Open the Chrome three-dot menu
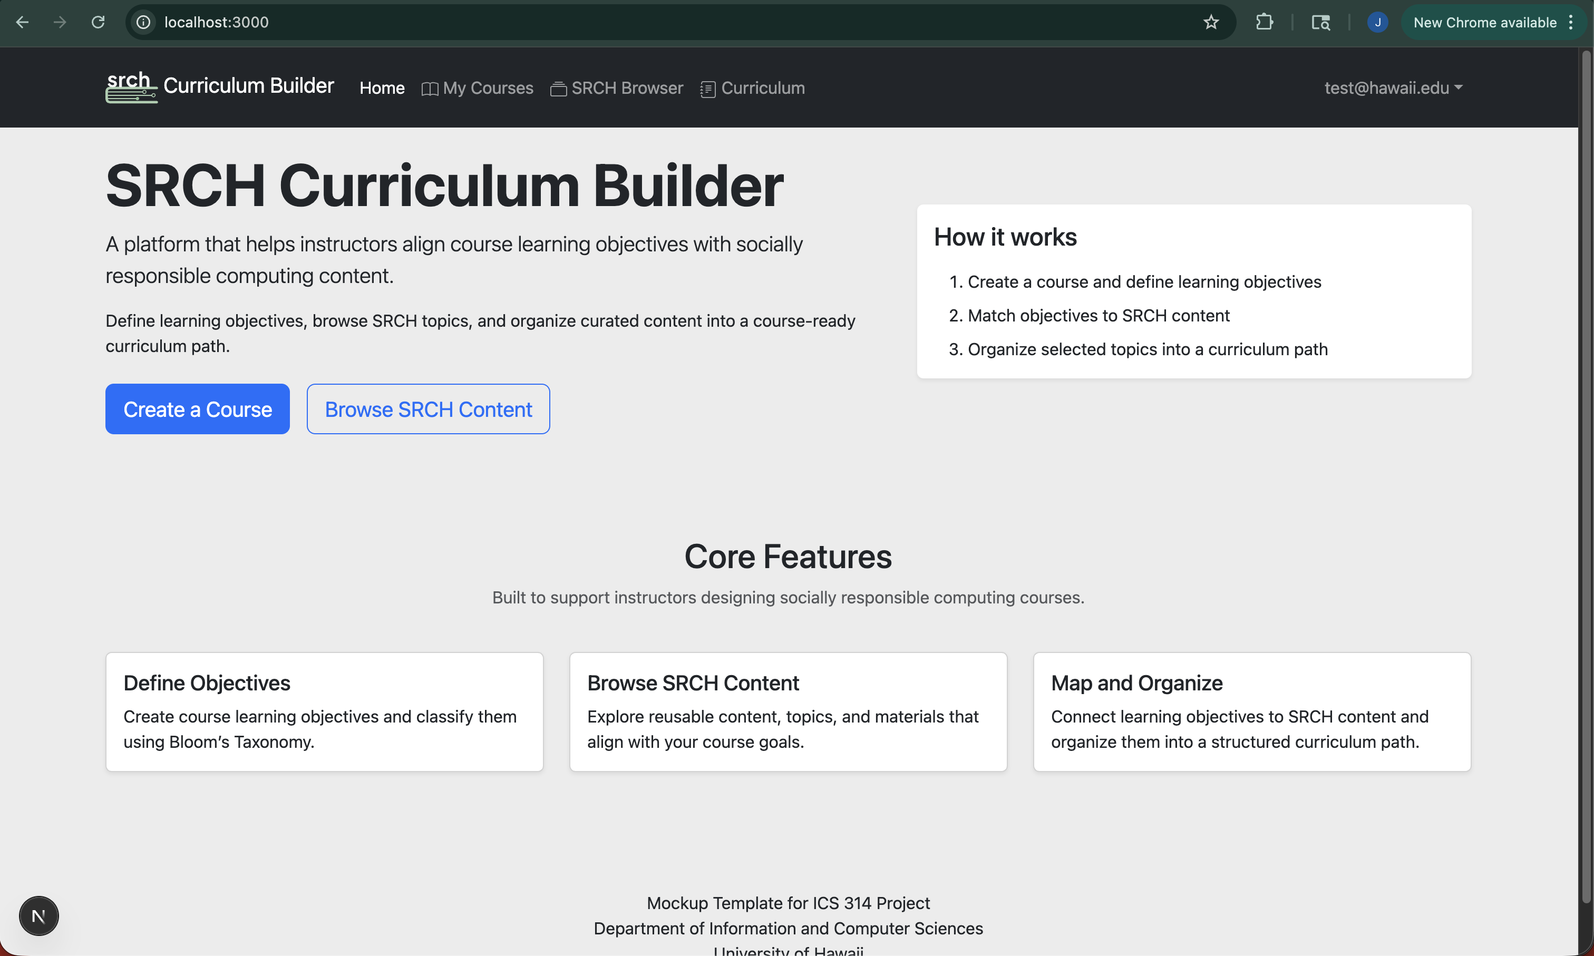The image size is (1594, 956). pyautogui.click(x=1571, y=23)
